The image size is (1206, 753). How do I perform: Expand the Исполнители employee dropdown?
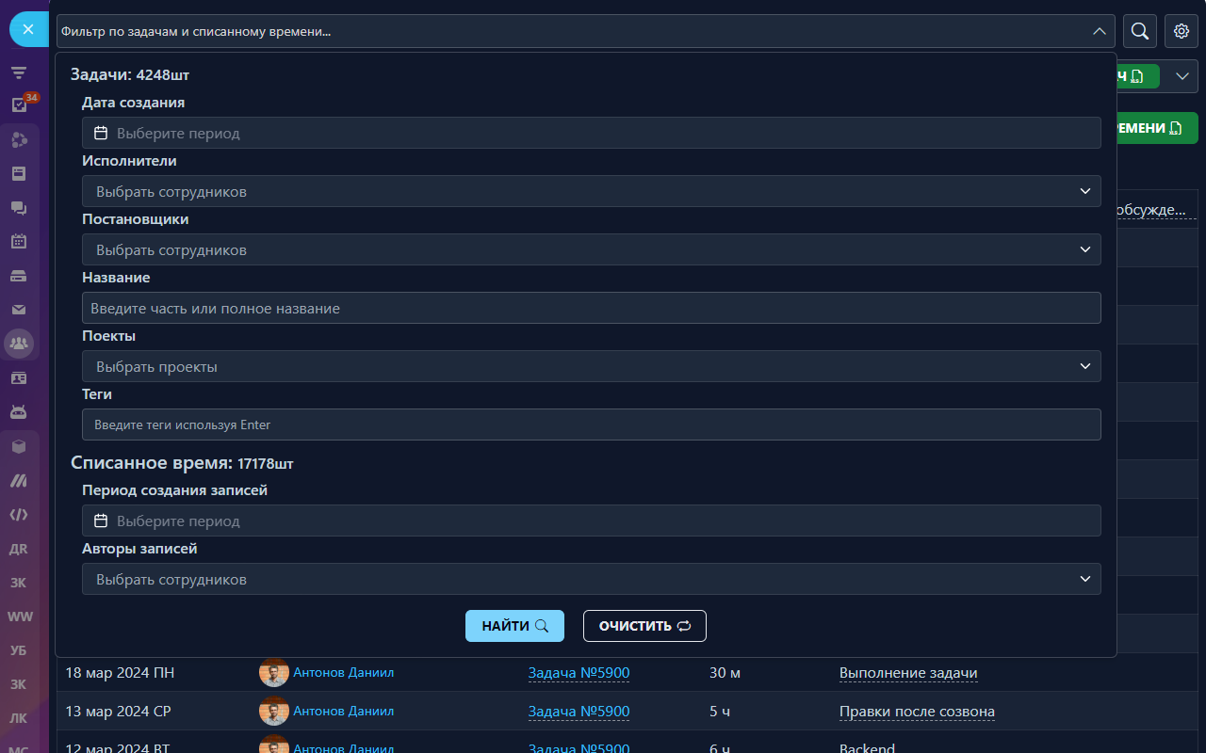592,191
